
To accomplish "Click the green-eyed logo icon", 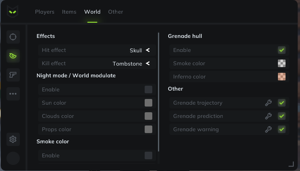I will coord(13,12).
